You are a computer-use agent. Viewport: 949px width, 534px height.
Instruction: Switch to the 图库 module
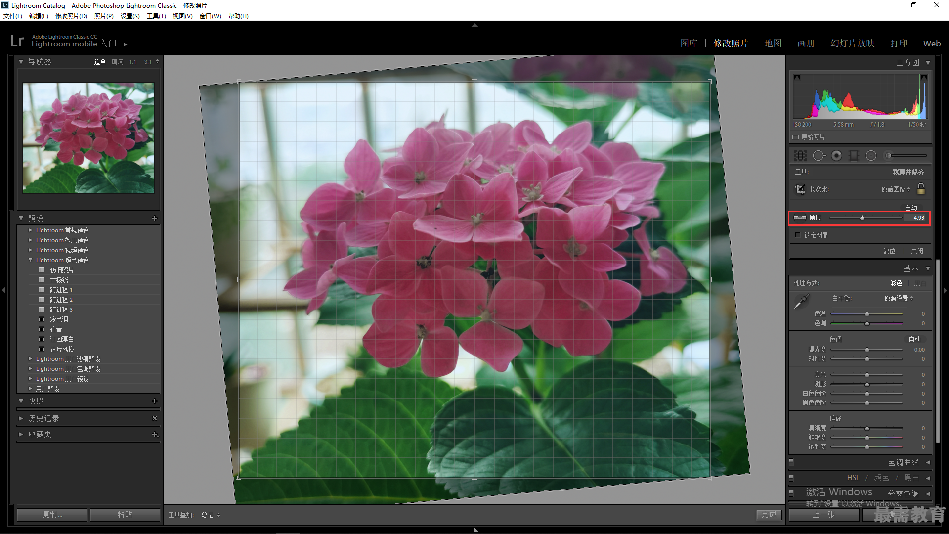pos(689,44)
